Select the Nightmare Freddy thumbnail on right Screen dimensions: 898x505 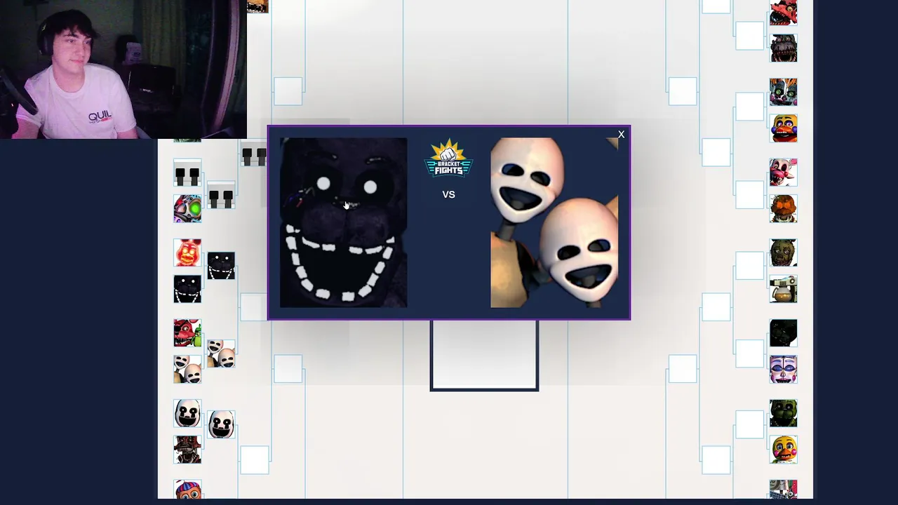coord(783,48)
